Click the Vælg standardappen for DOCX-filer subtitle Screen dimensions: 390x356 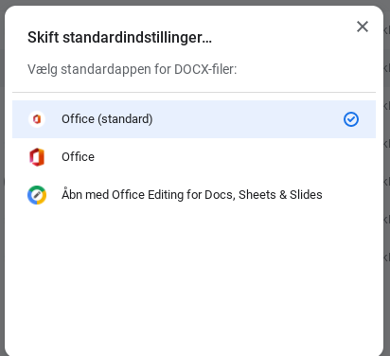click(x=132, y=69)
